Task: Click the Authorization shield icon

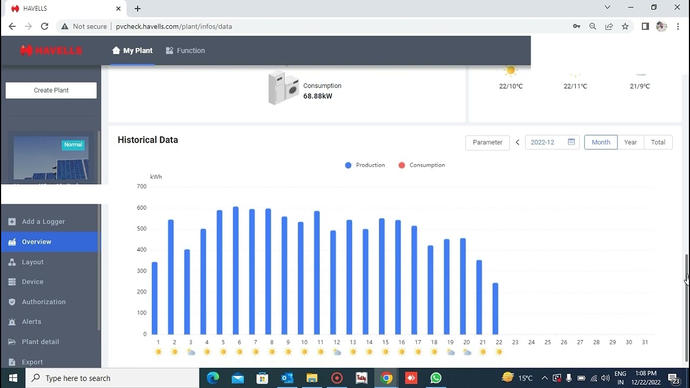Action: (x=12, y=302)
